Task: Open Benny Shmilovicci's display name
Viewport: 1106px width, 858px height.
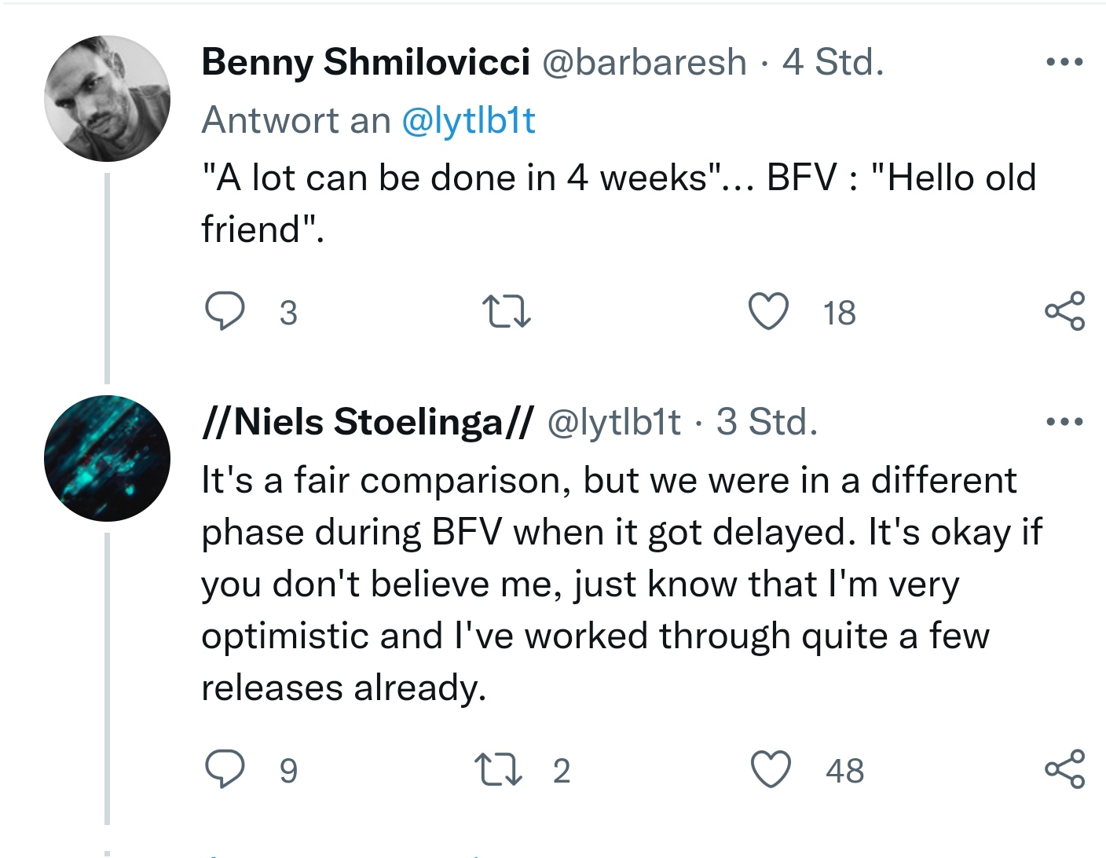Action: pyautogui.click(x=365, y=62)
